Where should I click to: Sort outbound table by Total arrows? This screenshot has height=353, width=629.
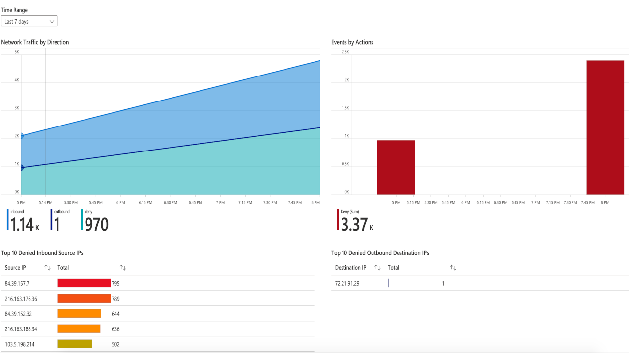click(x=453, y=268)
